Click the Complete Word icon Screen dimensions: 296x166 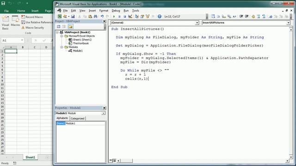tap(234, 17)
